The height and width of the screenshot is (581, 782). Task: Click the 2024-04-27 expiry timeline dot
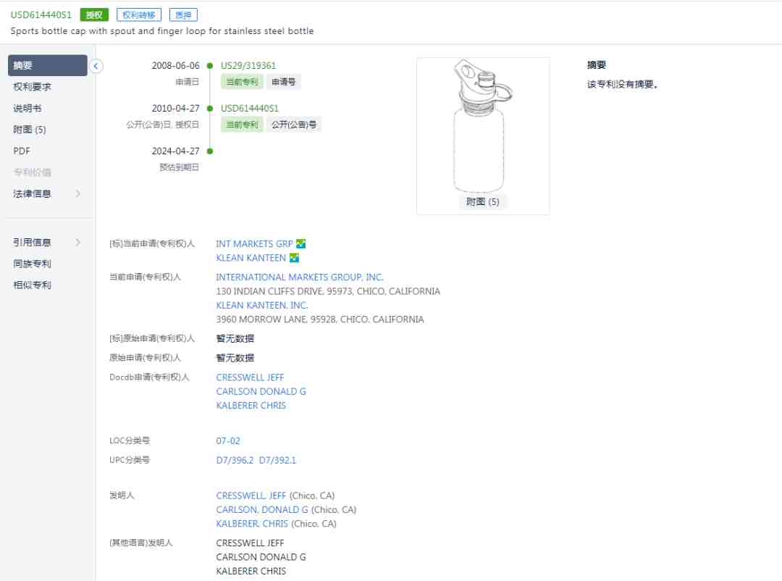click(x=210, y=151)
